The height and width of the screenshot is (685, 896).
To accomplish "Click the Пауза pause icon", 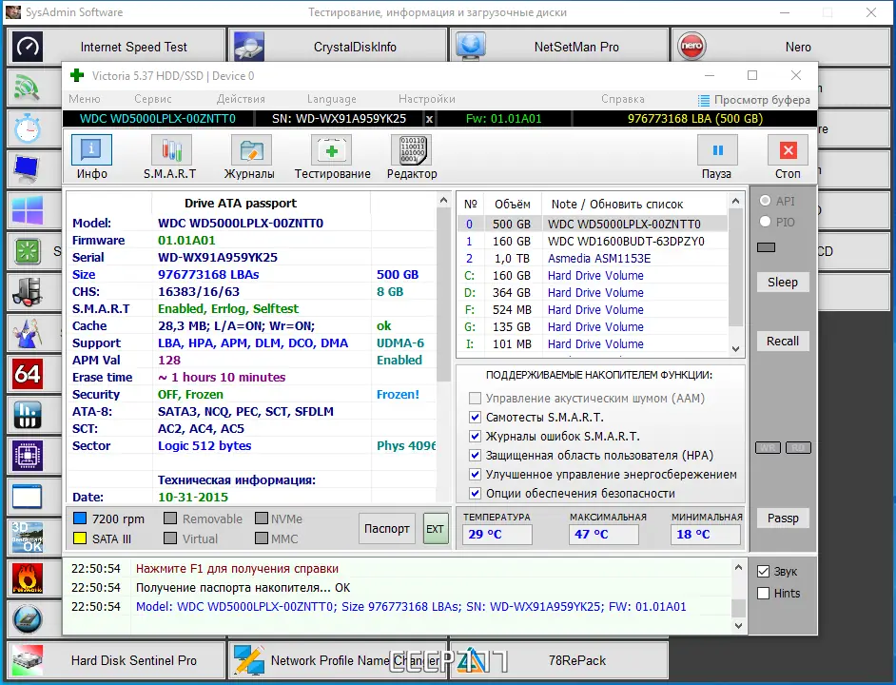I will click(717, 150).
